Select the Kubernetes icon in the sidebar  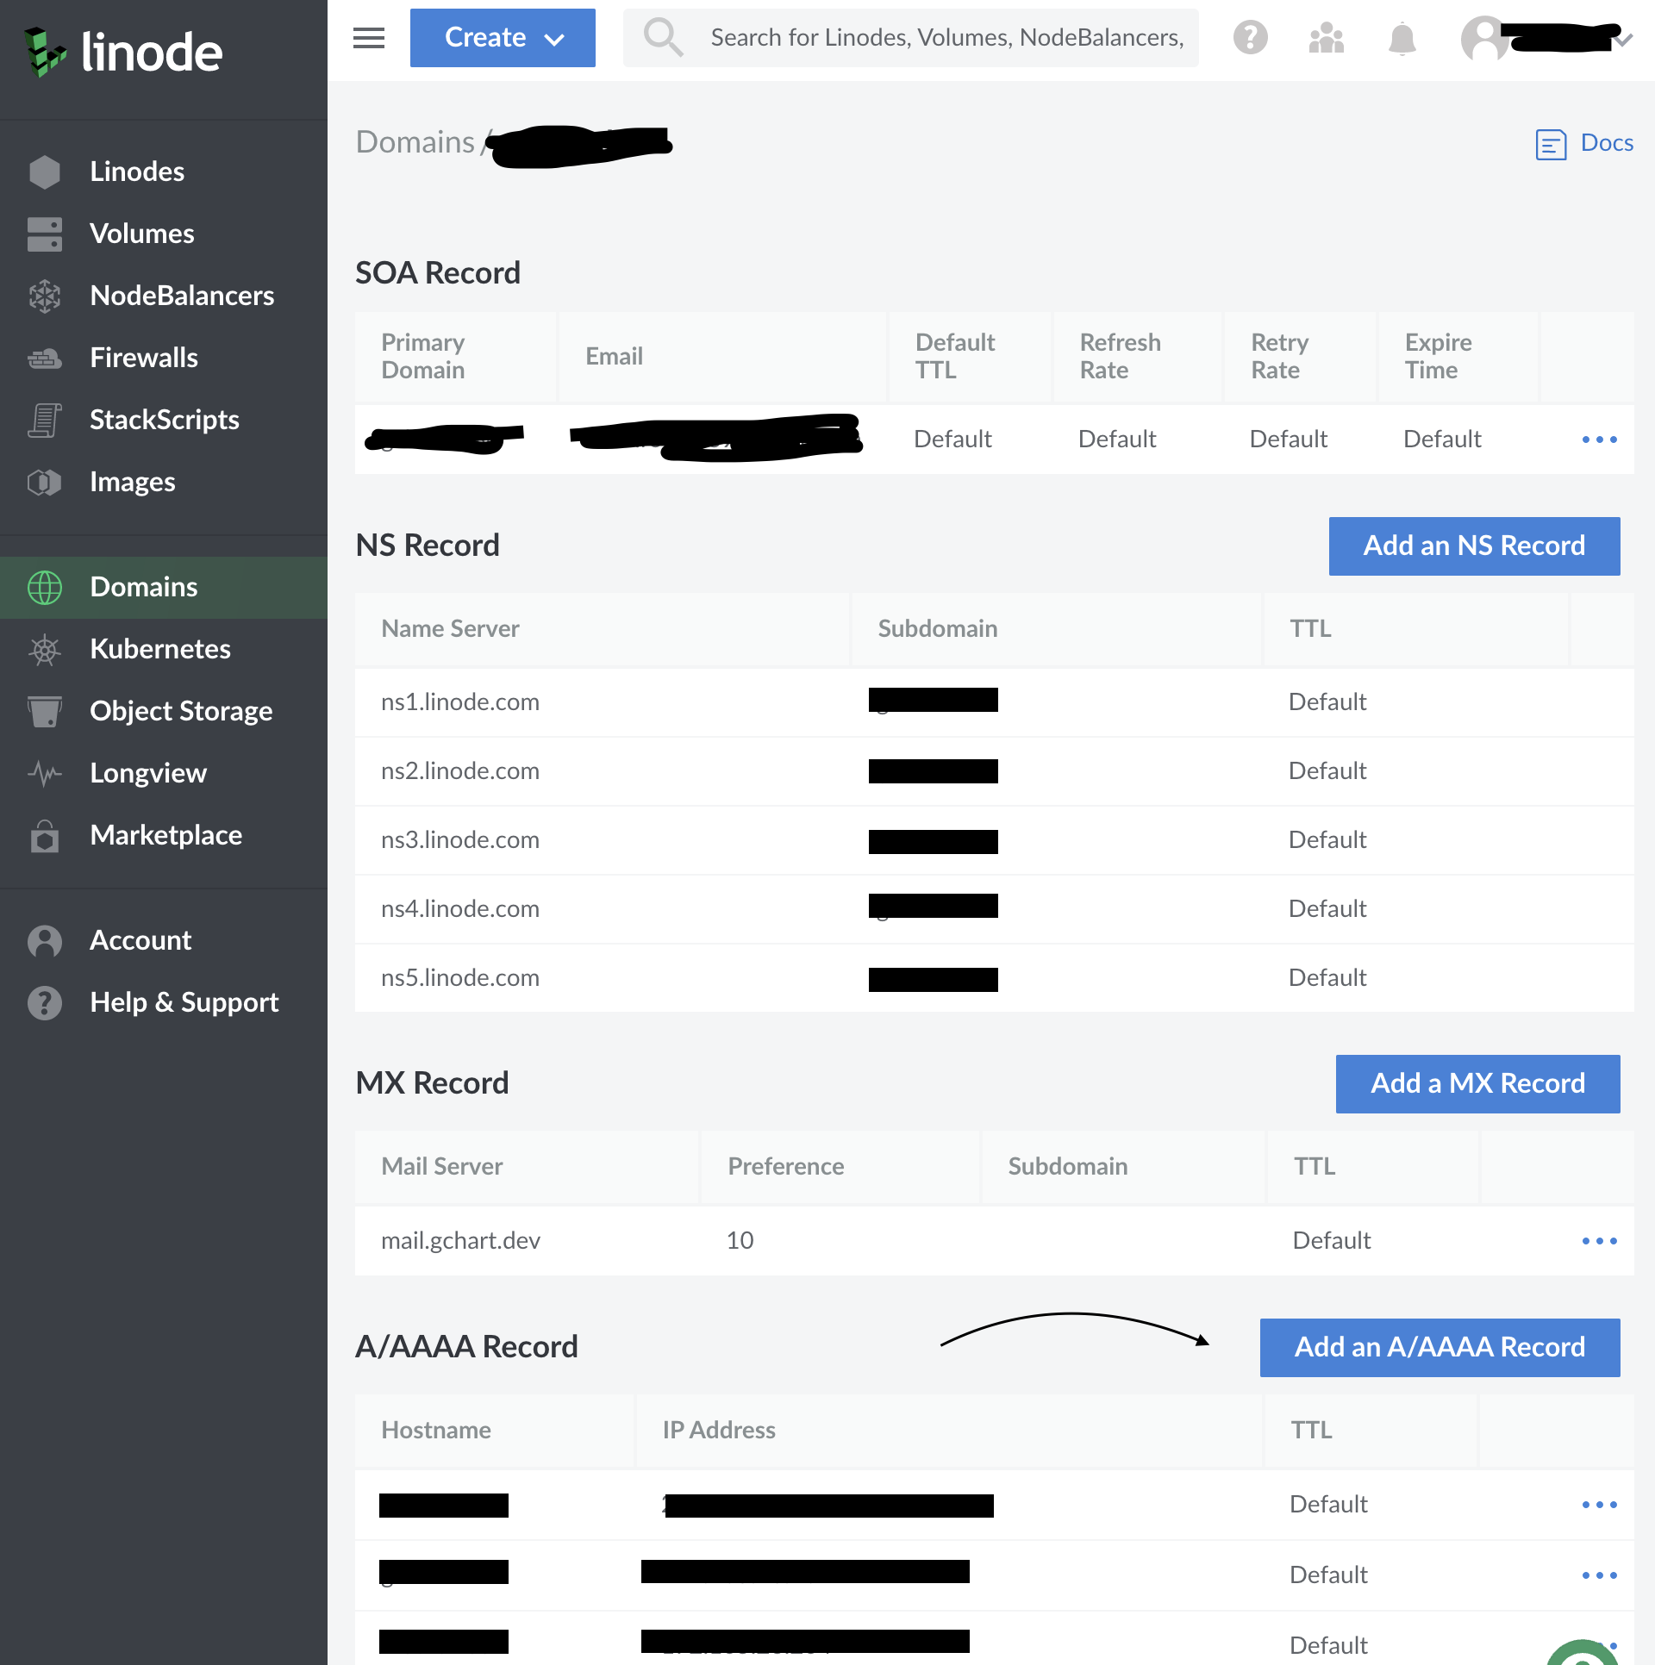(x=45, y=649)
